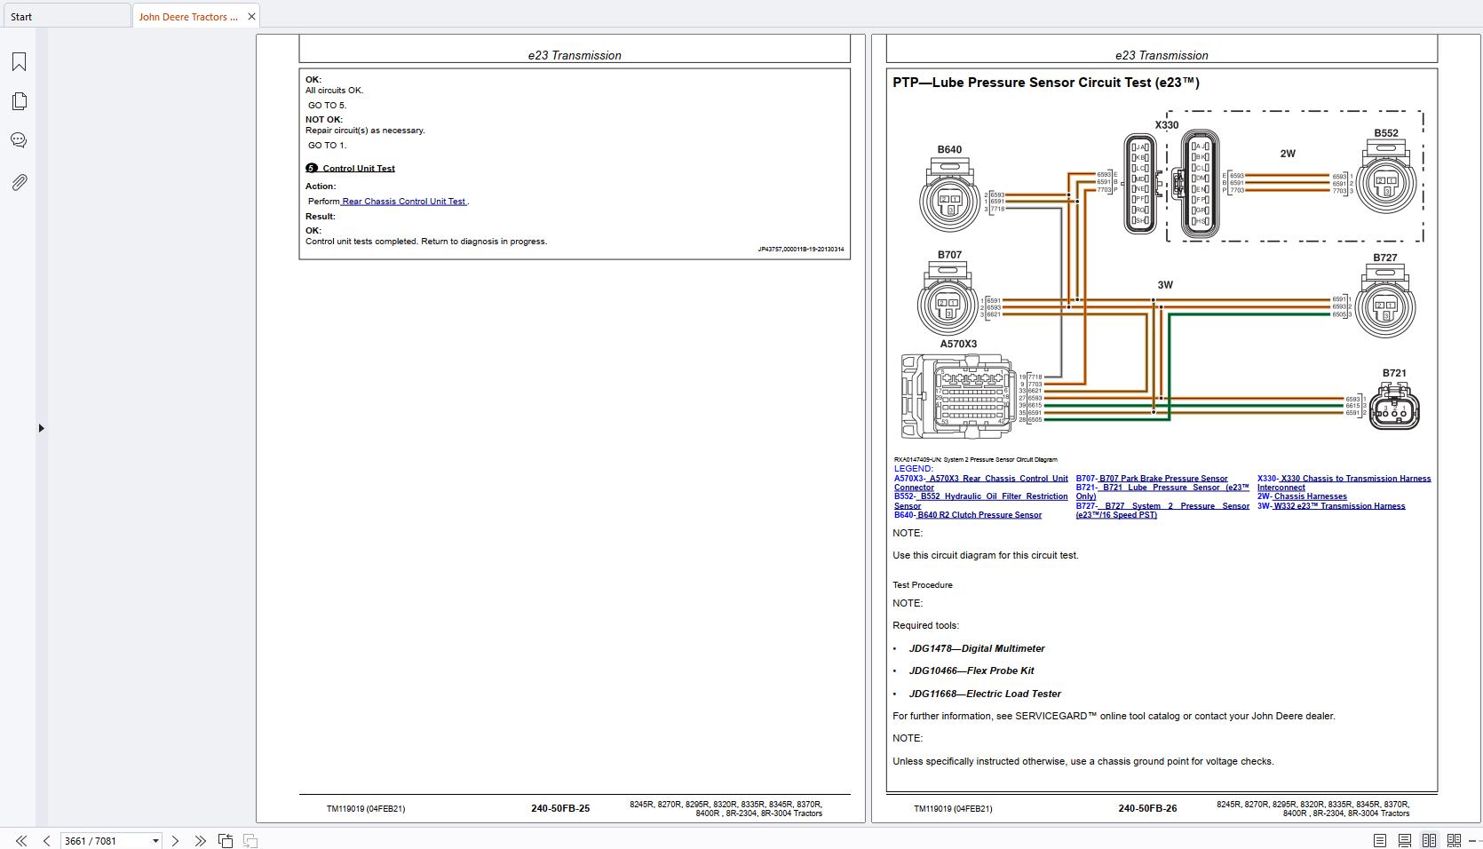Switch to continuous facing view mode

coord(1454,840)
